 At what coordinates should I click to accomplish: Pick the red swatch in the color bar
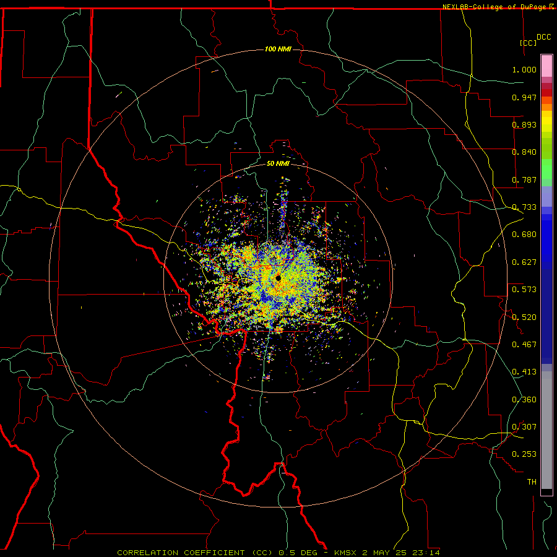tap(546, 93)
